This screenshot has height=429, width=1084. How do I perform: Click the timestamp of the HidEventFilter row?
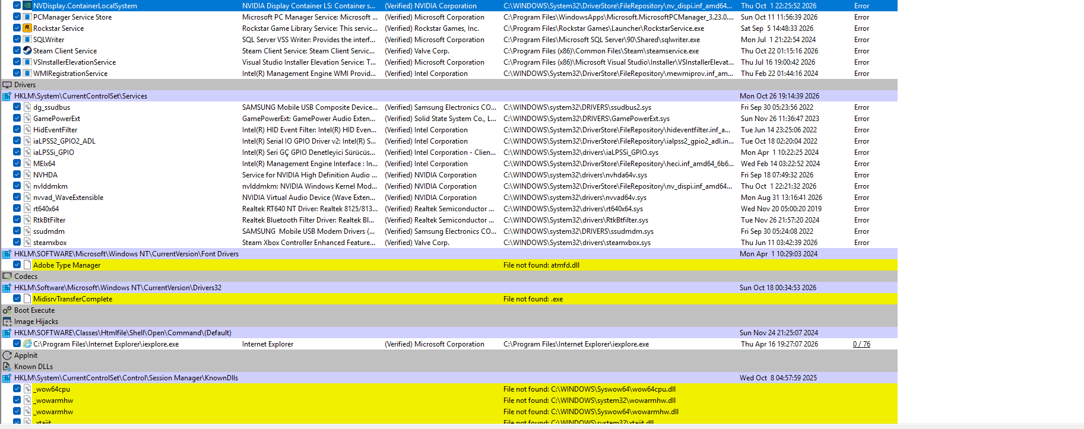pyautogui.click(x=779, y=130)
